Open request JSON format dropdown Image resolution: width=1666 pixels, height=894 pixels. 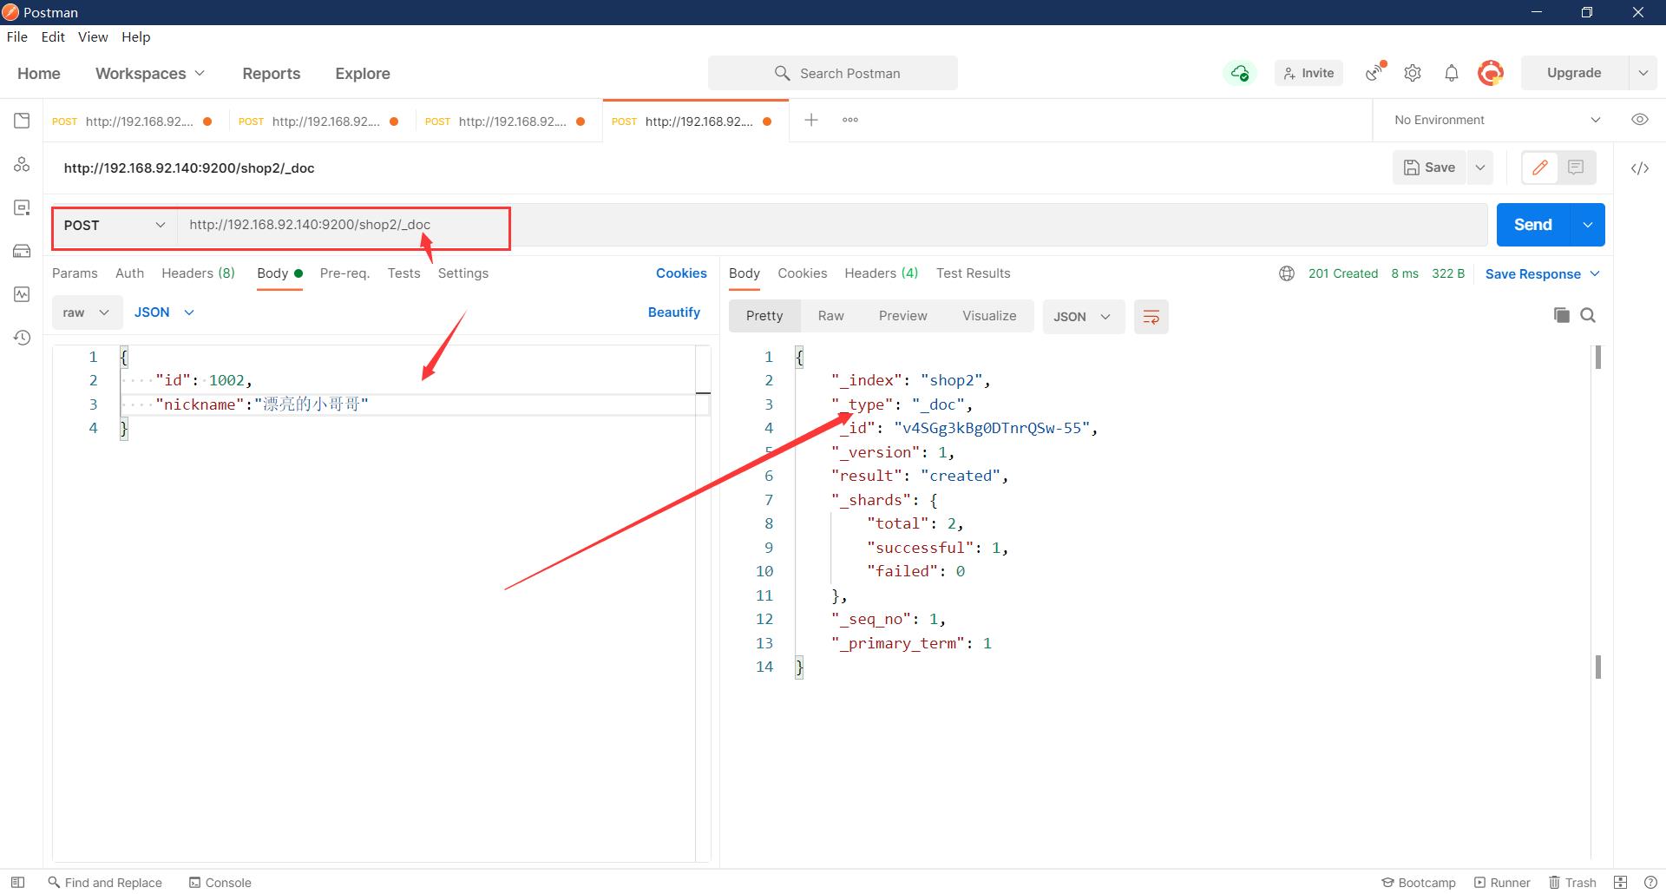(164, 312)
